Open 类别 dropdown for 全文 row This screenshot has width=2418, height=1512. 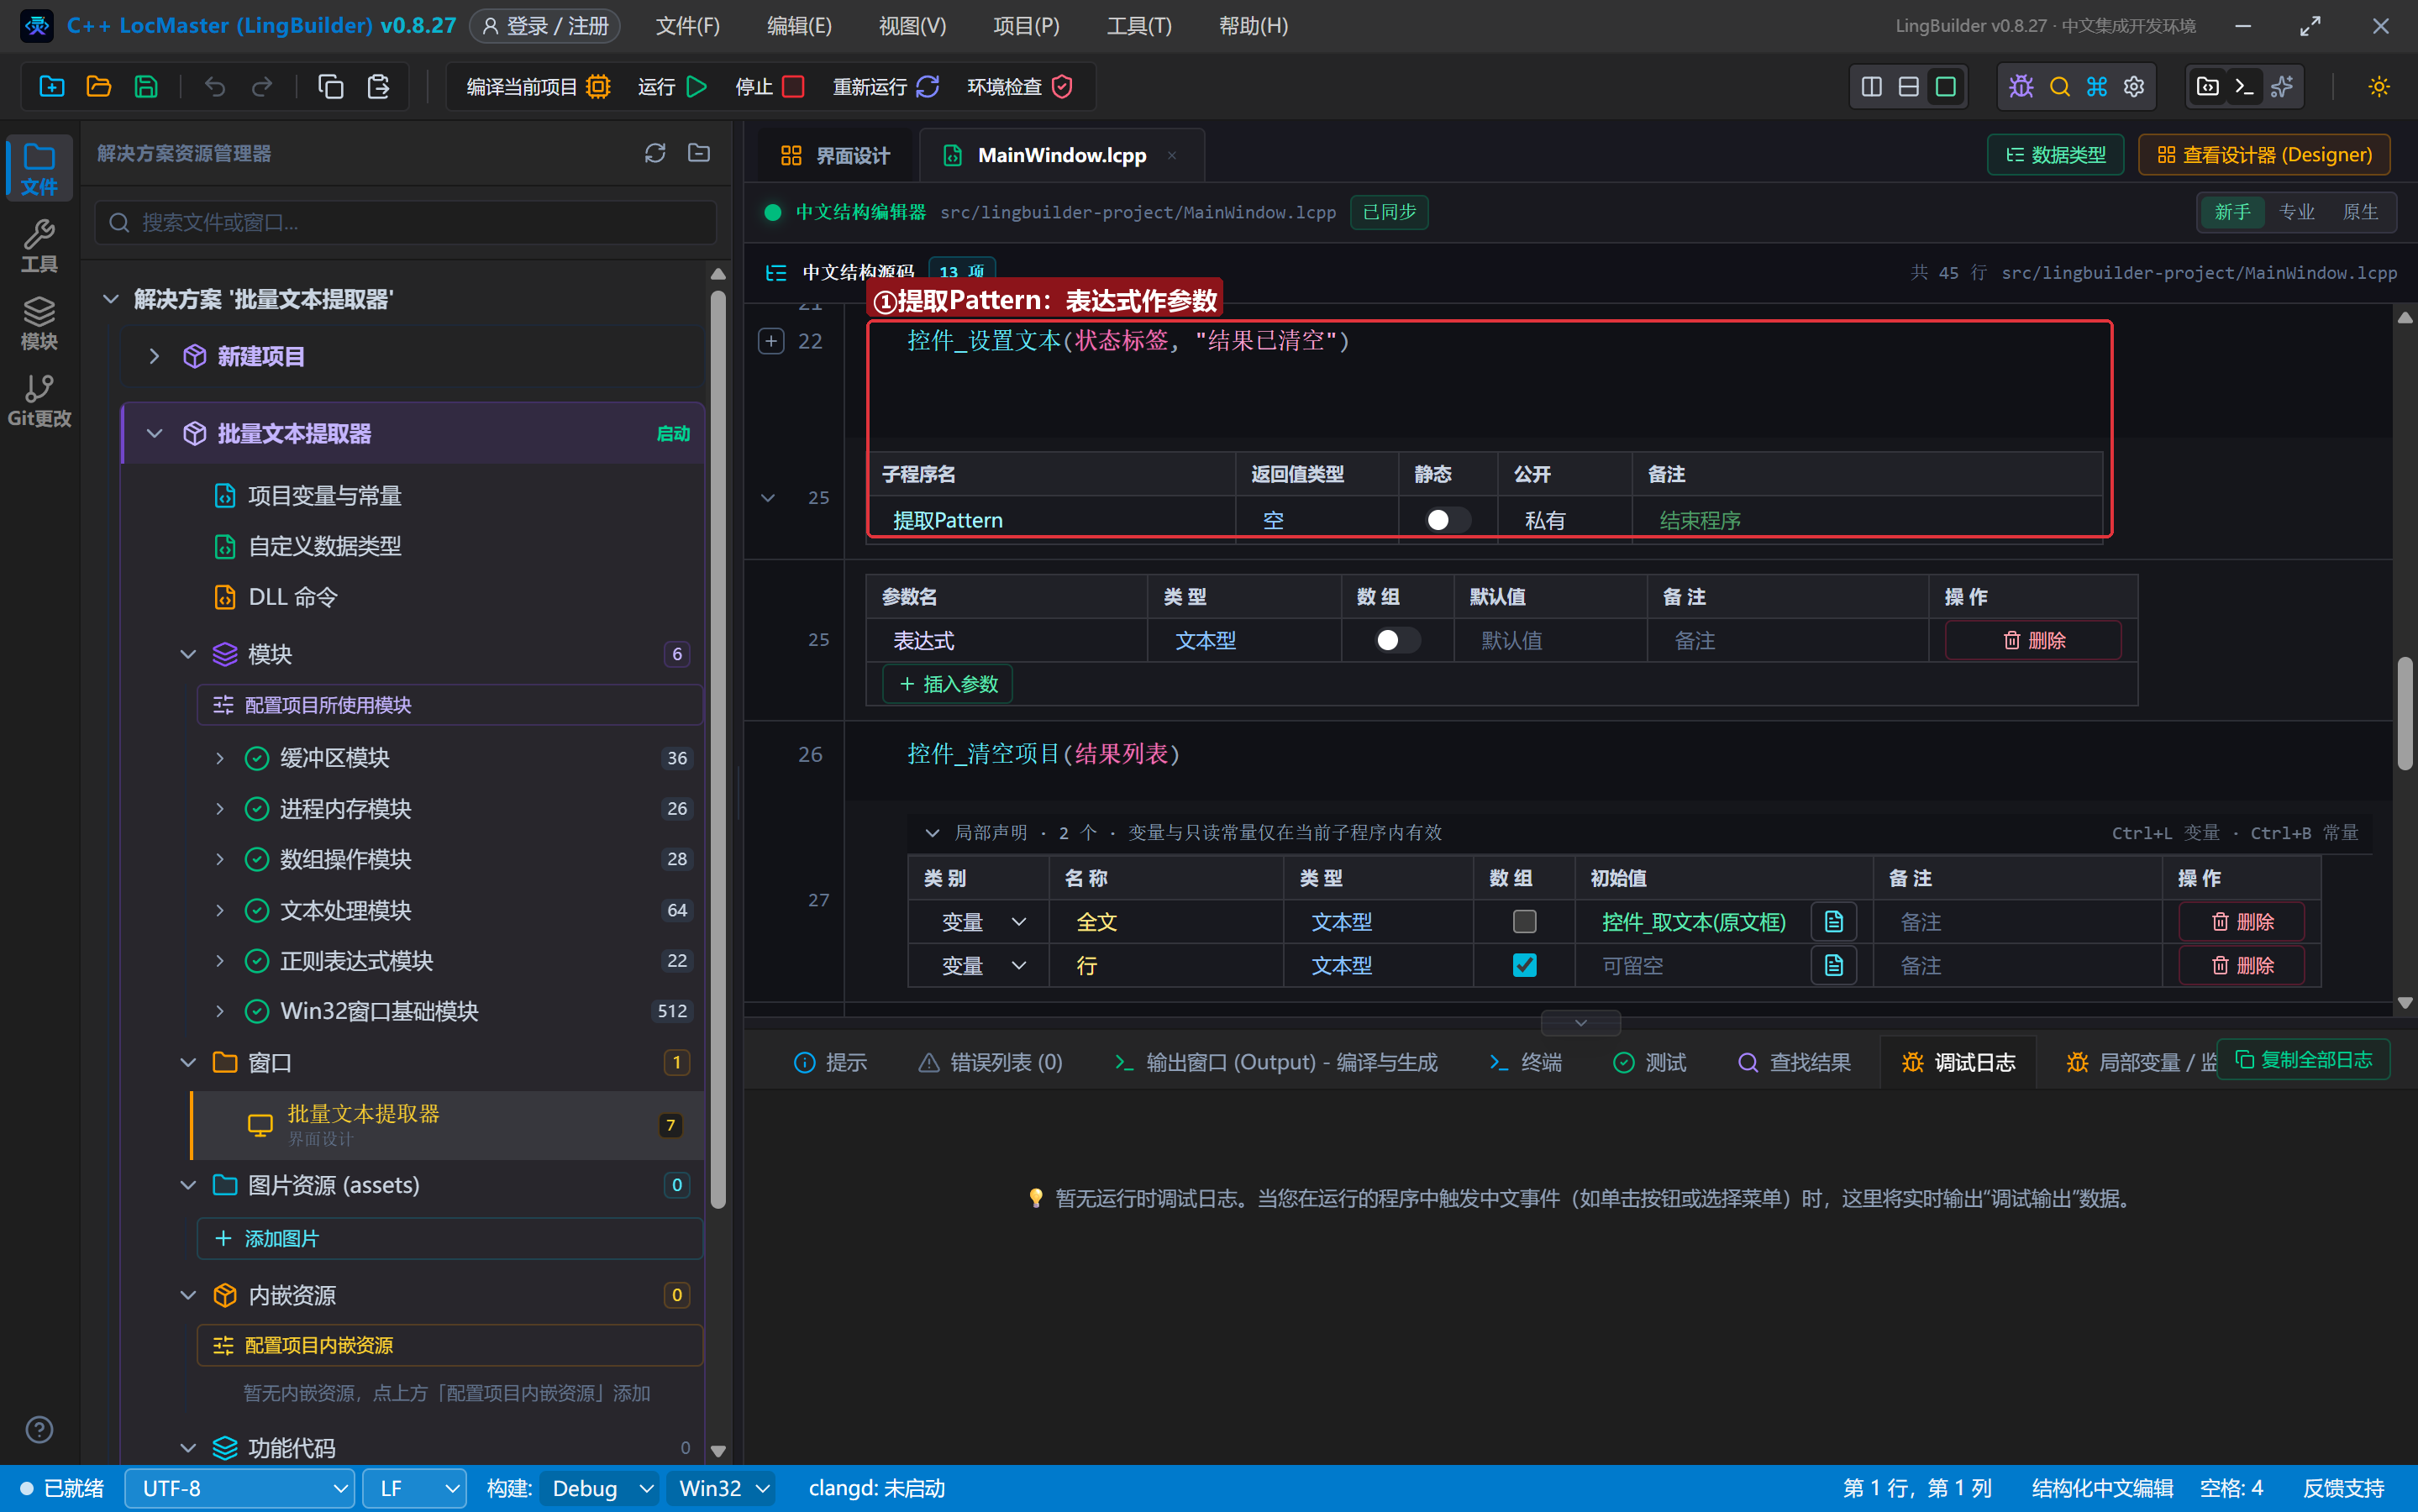[x=983, y=922]
